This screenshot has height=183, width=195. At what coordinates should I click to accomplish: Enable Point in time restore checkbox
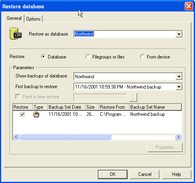[x=18, y=96]
